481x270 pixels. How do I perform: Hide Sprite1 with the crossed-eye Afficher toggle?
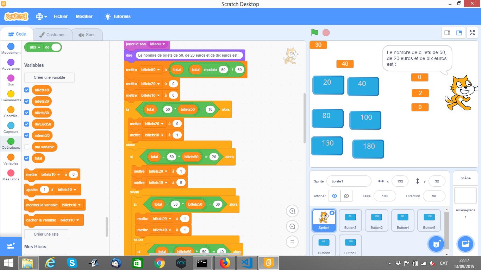346,196
